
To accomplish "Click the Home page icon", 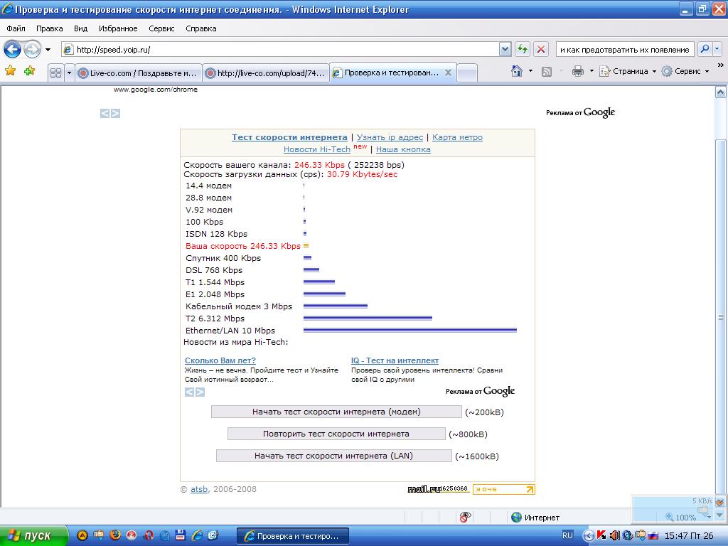I will click(517, 71).
